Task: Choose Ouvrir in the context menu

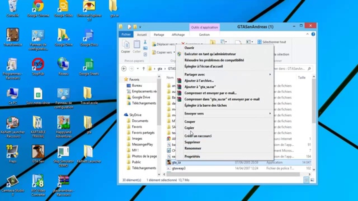Action: 225,48
